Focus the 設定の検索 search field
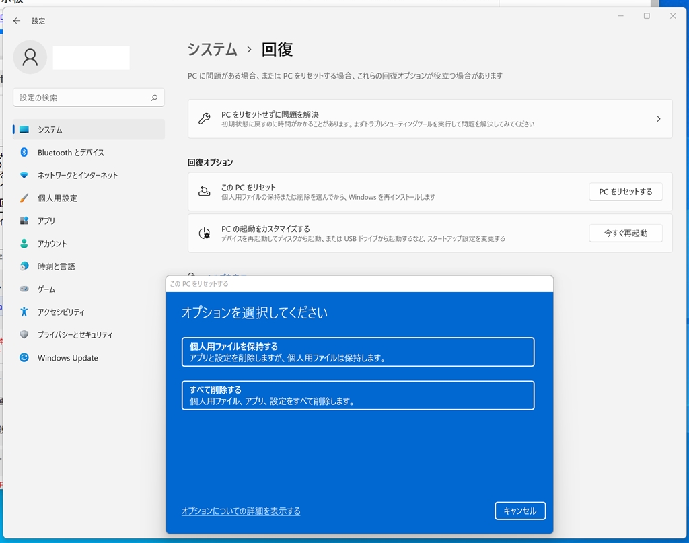The height and width of the screenshot is (543, 689). click(89, 98)
